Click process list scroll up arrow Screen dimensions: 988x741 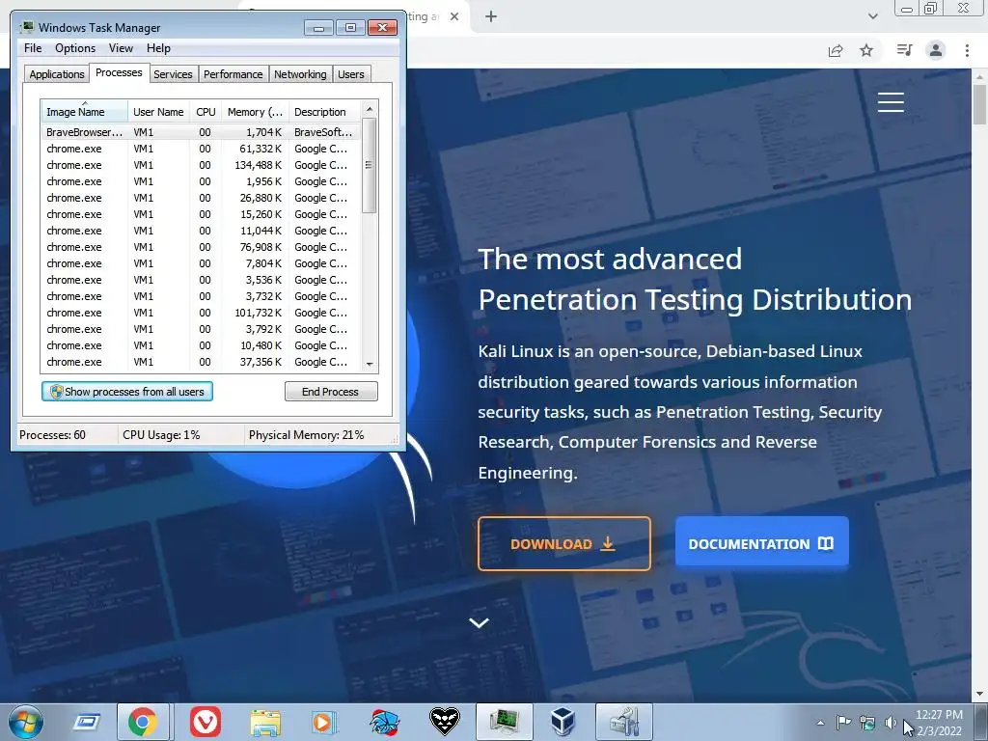pyautogui.click(x=370, y=109)
